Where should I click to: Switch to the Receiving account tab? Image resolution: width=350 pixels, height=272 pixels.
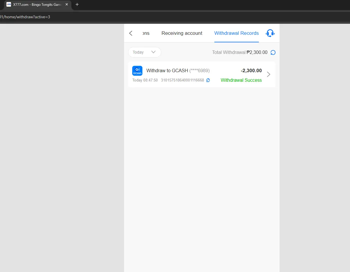[182, 33]
